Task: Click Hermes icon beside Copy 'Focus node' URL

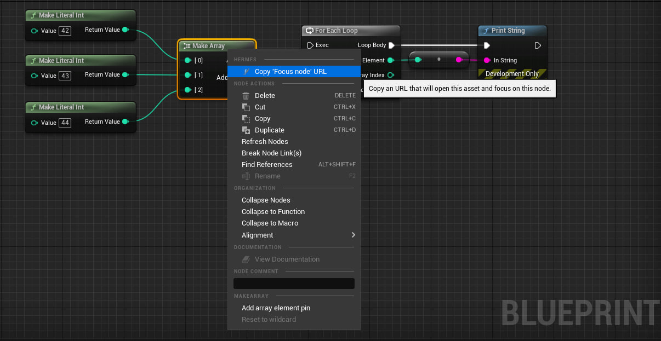Action: (247, 72)
